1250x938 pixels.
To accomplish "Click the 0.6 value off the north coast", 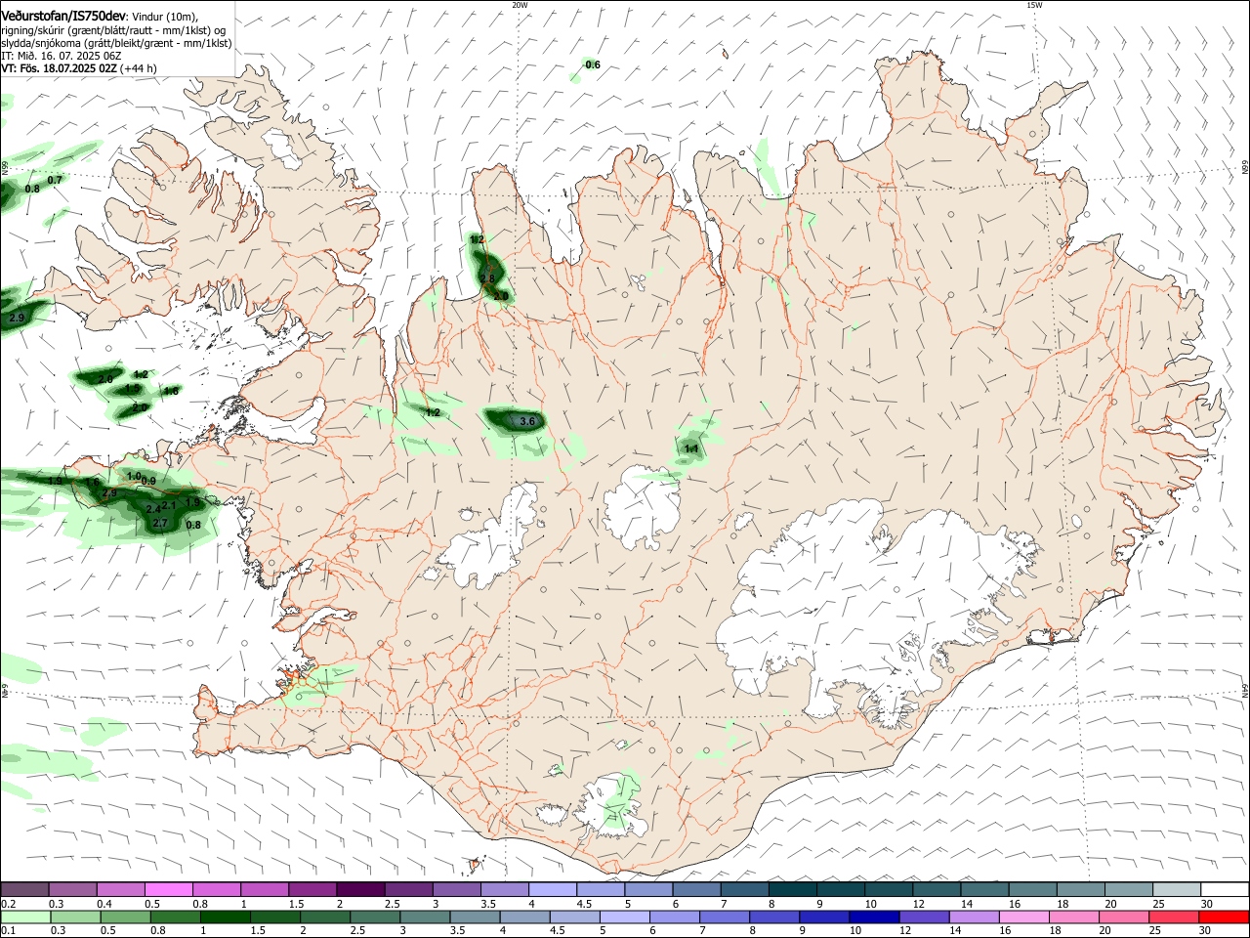I will coord(593,64).
